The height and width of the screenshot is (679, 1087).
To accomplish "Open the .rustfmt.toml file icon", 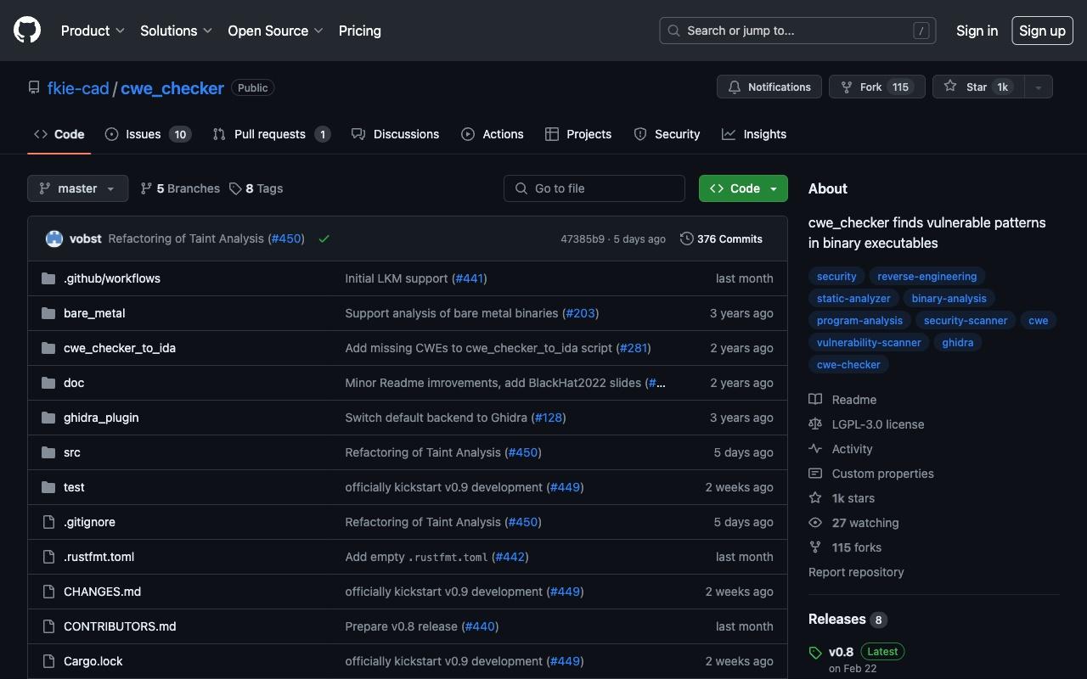I will click(x=48, y=557).
